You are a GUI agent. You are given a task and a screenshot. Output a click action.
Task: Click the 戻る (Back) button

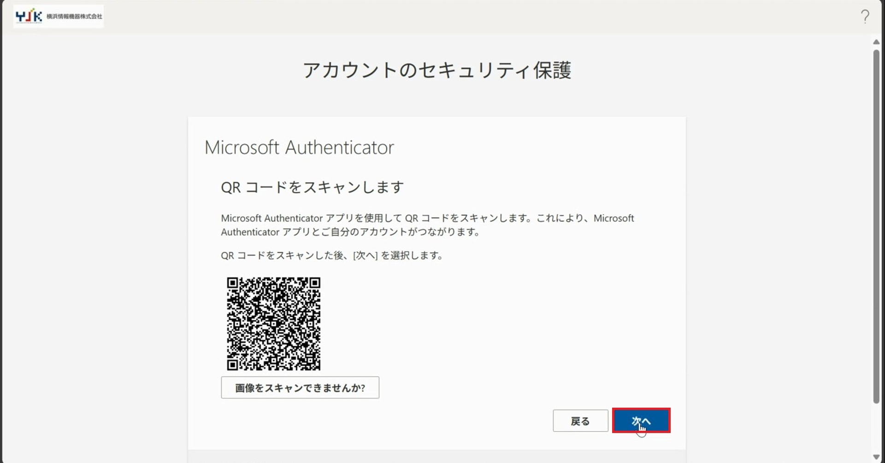coord(580,421)
